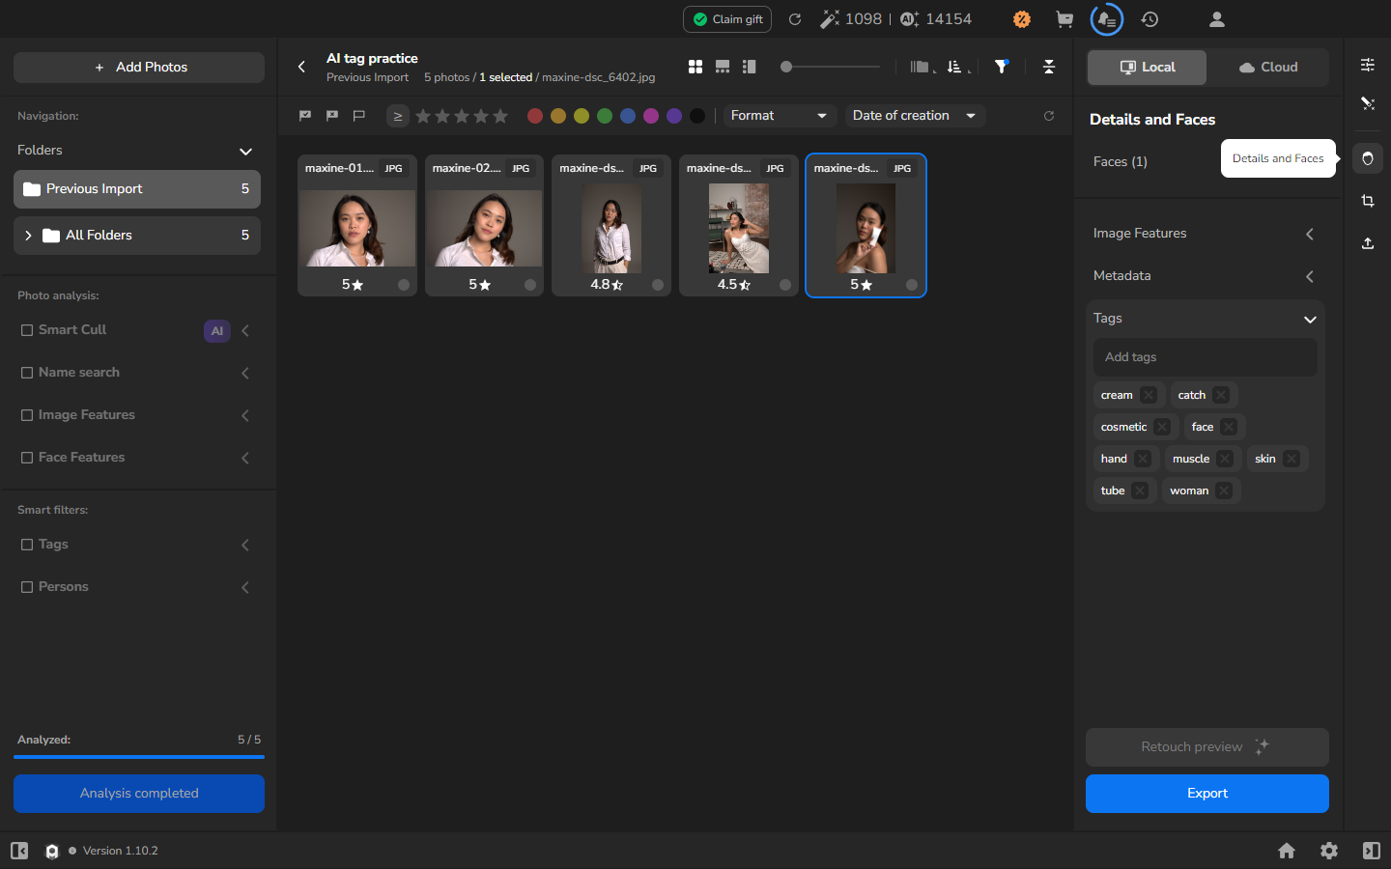
Task: Collapse the right side panel
Action: tap(1372, 851)
